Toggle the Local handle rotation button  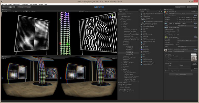(27, 7)
